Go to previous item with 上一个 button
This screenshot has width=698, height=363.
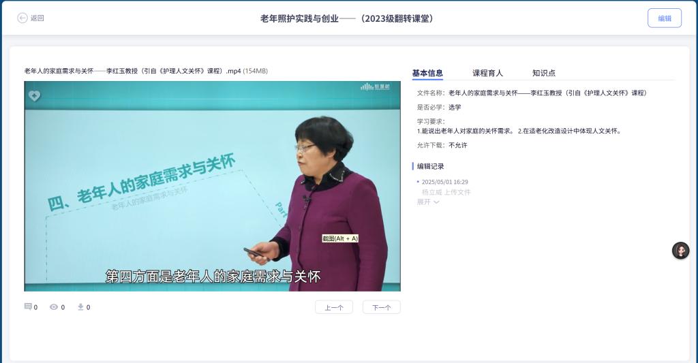[x=334, y=307]
